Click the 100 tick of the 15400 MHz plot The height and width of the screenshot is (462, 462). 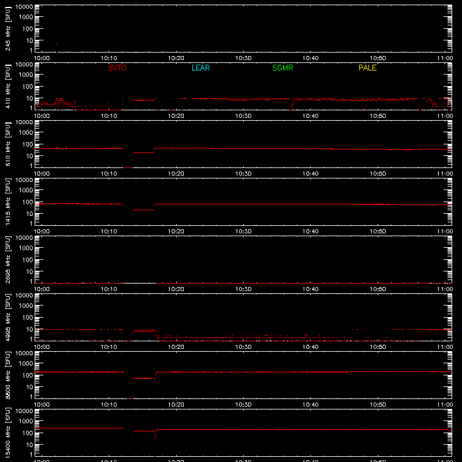coord(28,433)
